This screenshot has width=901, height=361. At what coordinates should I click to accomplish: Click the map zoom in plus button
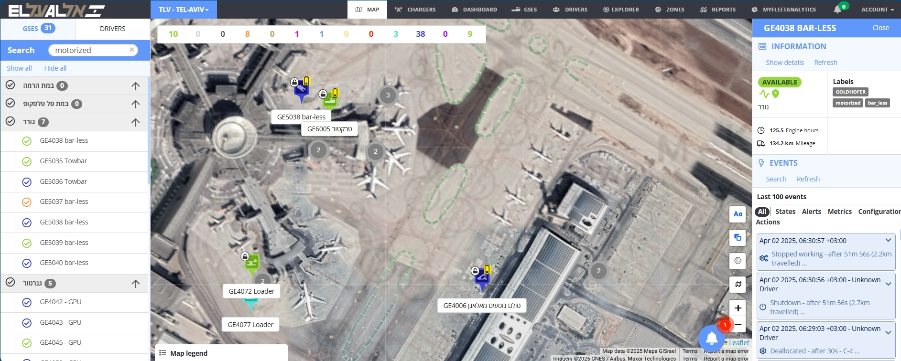pos(738,308)
